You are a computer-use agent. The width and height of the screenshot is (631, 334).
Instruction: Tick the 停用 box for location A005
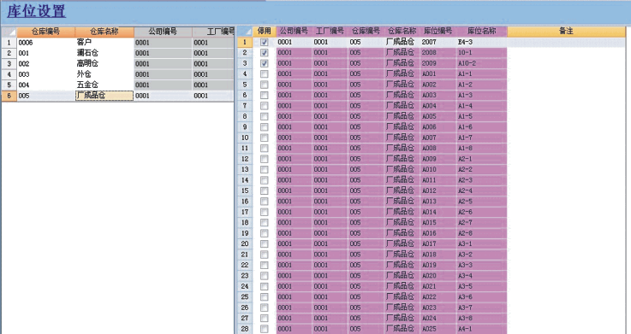265,116
